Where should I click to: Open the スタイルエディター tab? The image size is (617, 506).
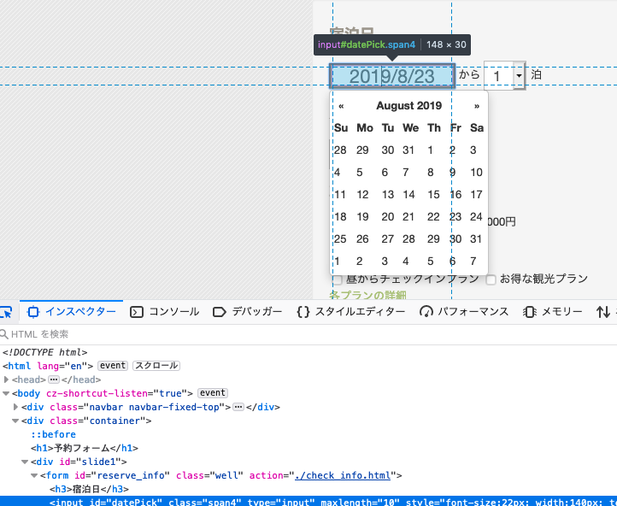coord(350,312)
